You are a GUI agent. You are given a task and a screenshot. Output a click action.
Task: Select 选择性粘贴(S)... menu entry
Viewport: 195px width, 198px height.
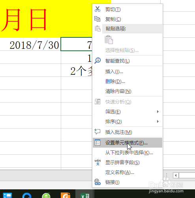coord(127,50)
